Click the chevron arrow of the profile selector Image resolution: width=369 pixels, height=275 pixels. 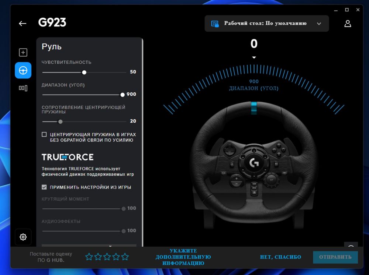click(319, 24)
